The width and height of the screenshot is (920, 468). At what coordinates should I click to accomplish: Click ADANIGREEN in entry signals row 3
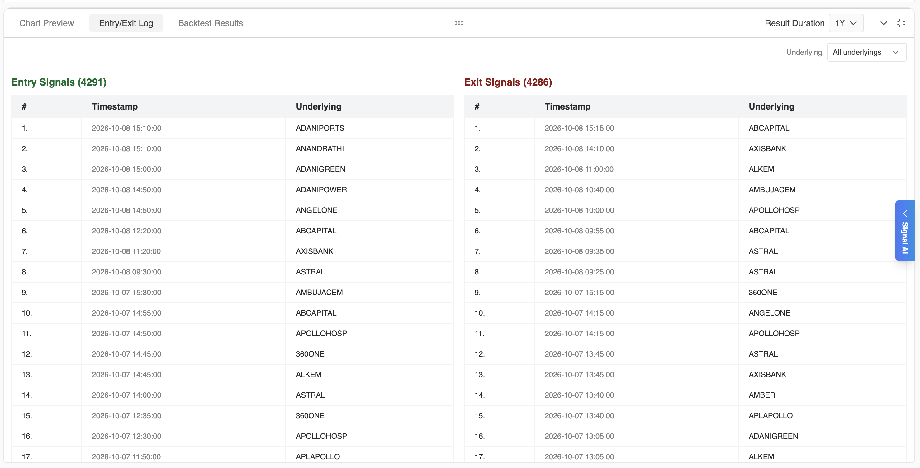320,169
